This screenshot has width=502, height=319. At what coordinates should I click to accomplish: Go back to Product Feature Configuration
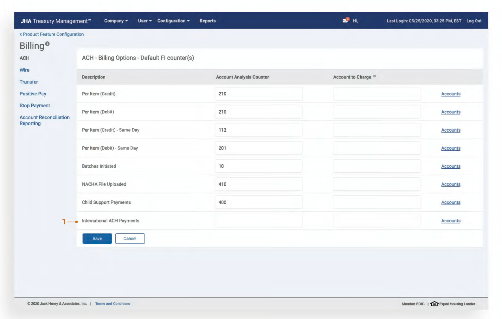52,34
